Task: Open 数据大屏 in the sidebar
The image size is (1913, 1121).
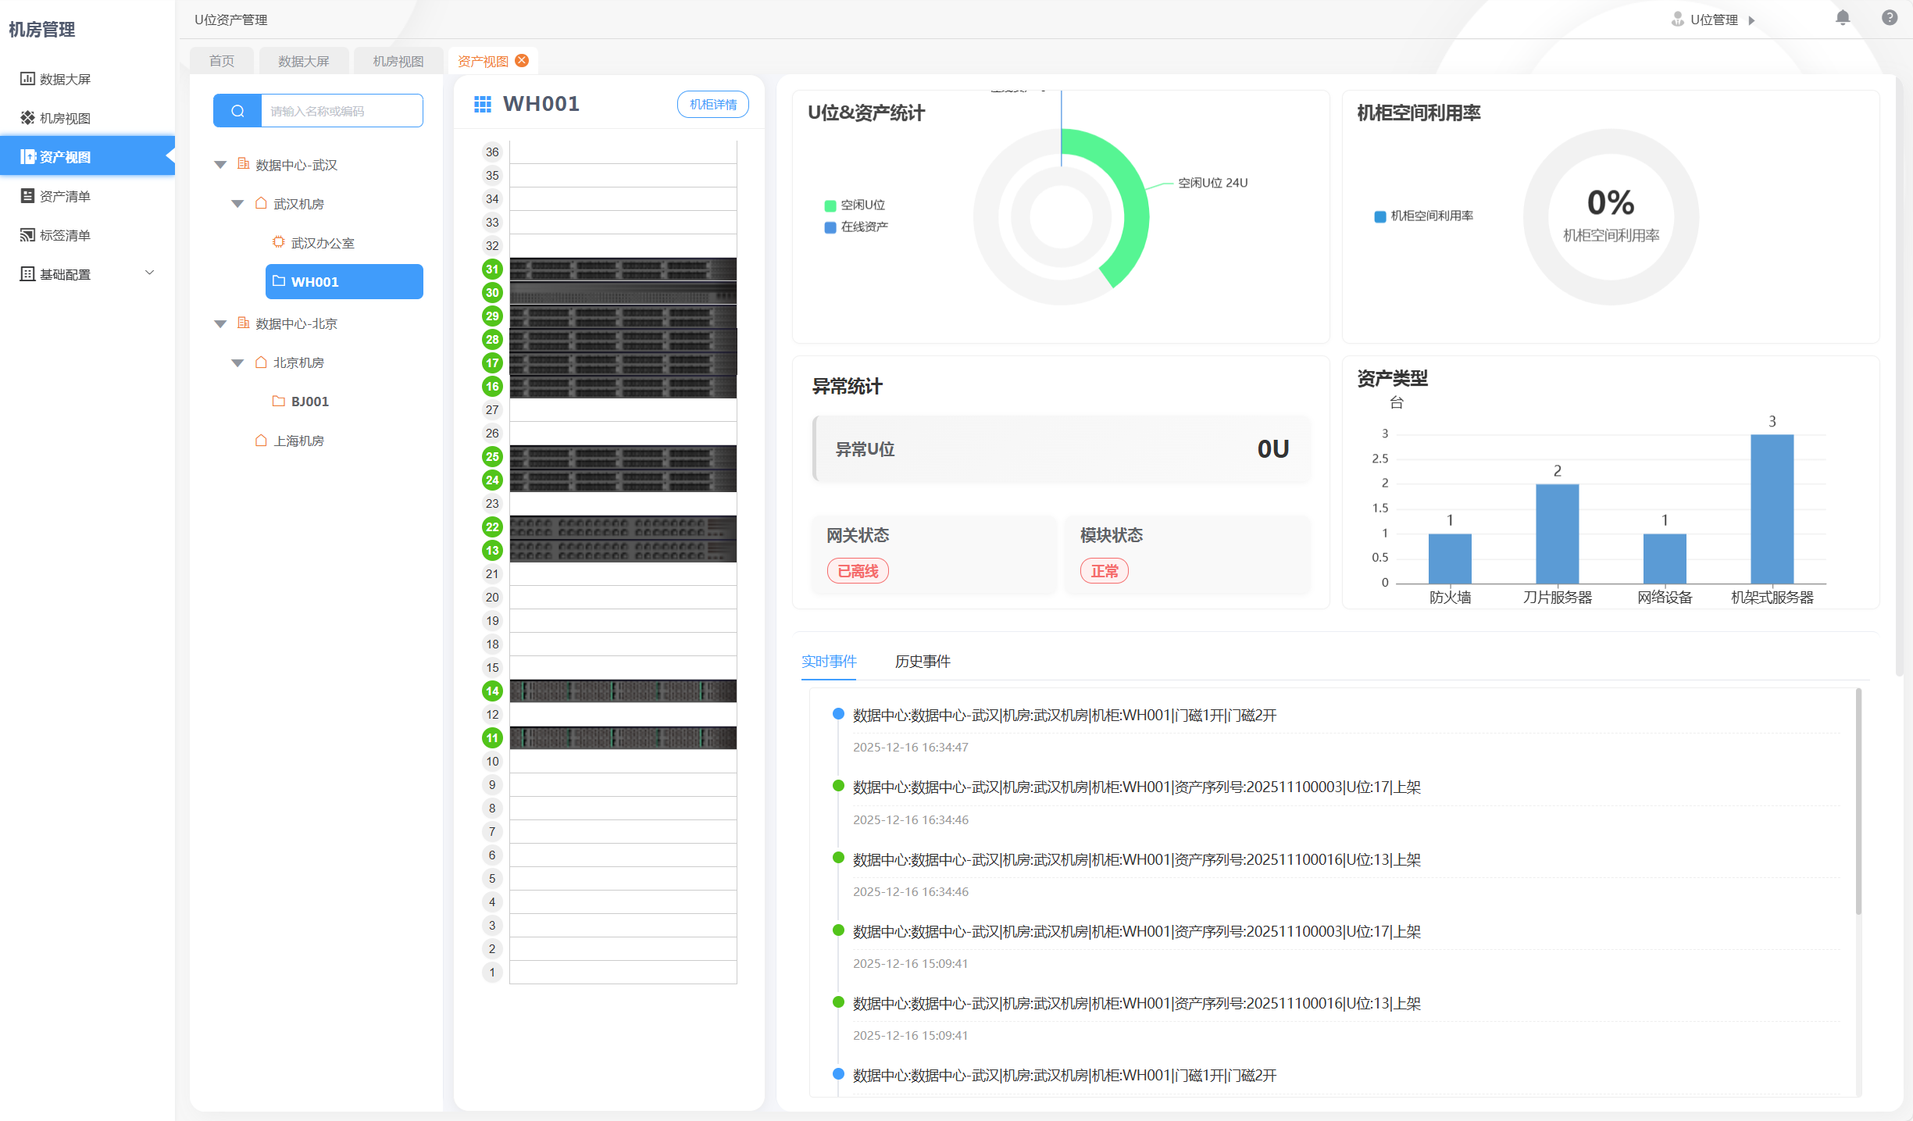Action: click(x=65, y=79)
